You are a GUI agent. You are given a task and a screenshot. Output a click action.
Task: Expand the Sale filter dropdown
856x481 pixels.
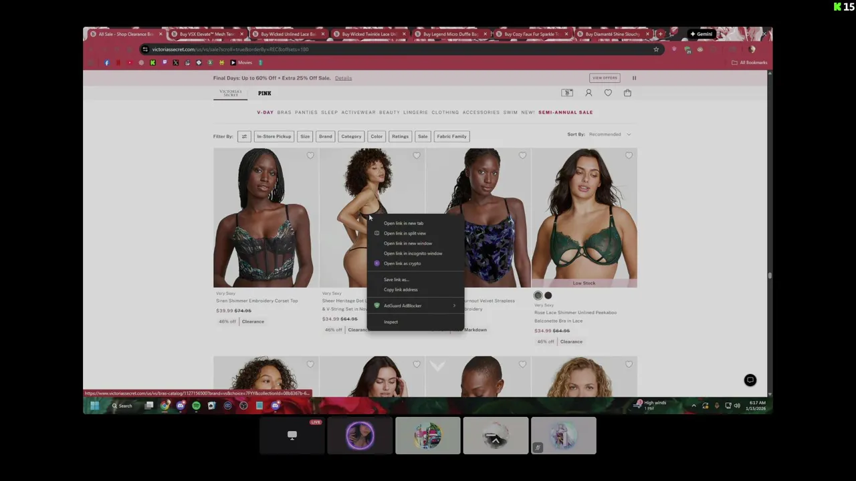pyautogui.click(x=423, y=136)
